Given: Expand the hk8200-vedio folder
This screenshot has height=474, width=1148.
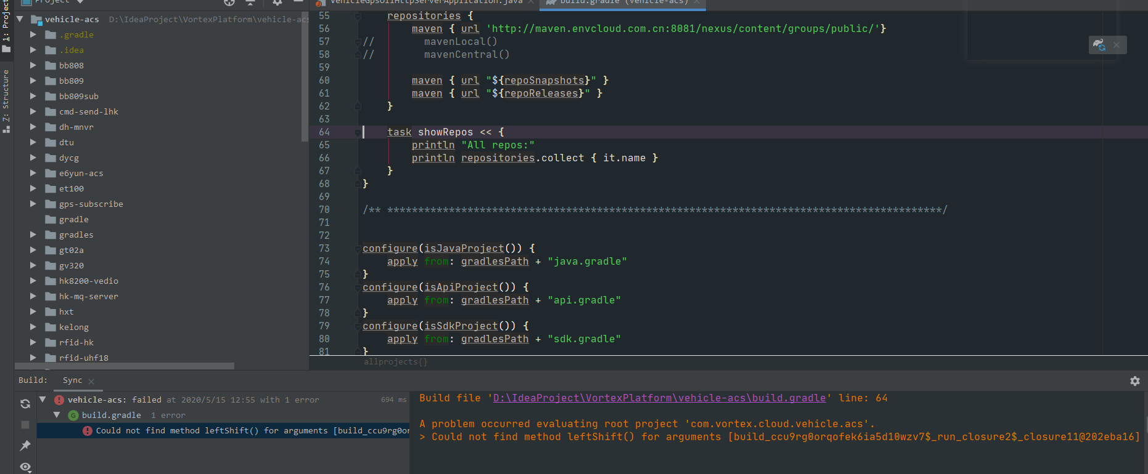Looking at the screenshot, I should [x=33, y=281].
